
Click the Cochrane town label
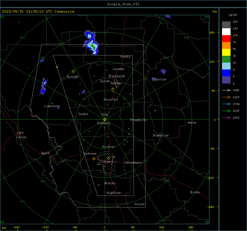pyautogui.click(x=90, y=154)
